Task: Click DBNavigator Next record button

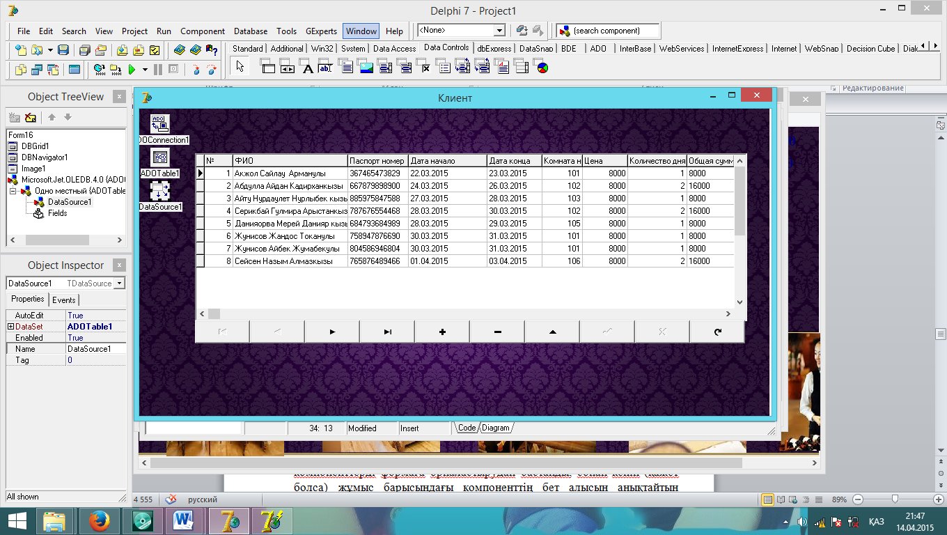Action: [332, 332]
